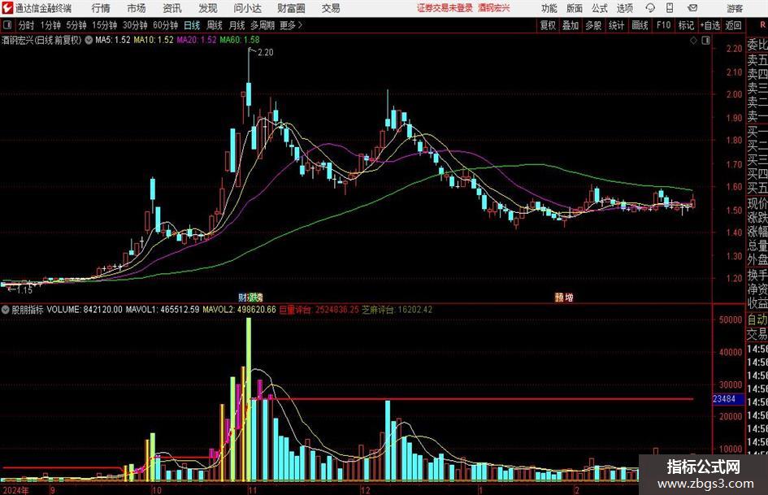Open the 版面 layout menu
This screenshot has width=768, height=495.
coord(575,8)
